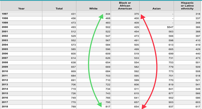This screenshot has height=109, width=202.
Task: Click the 2005 year row label
Action: pos(5,49)
